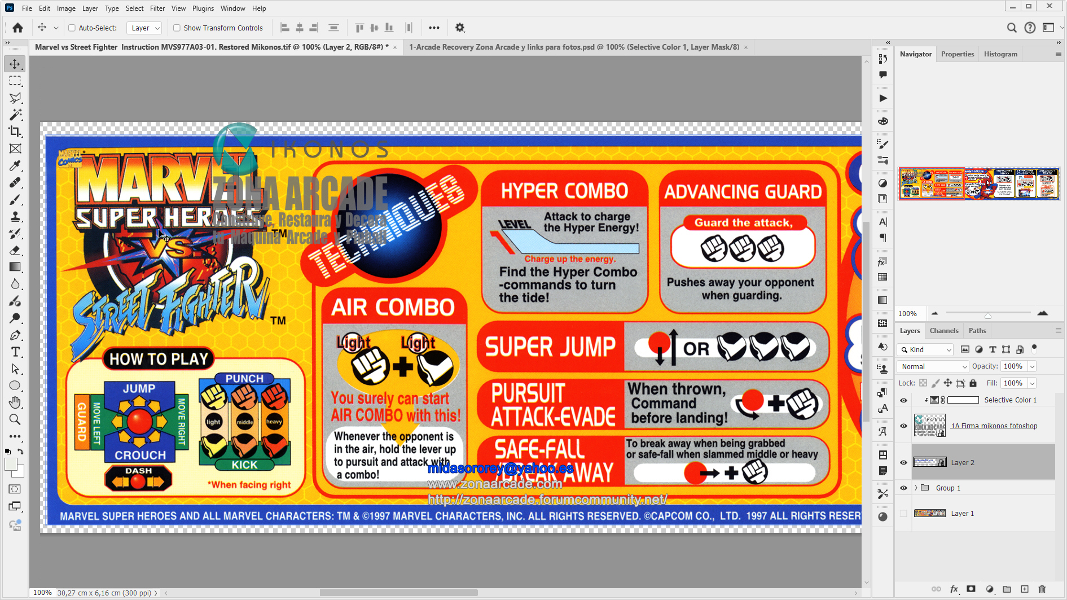The height and width of the screenshot is (600, 1067).
Task: Select the Clone Stamp tool
Action: point(15,216)
